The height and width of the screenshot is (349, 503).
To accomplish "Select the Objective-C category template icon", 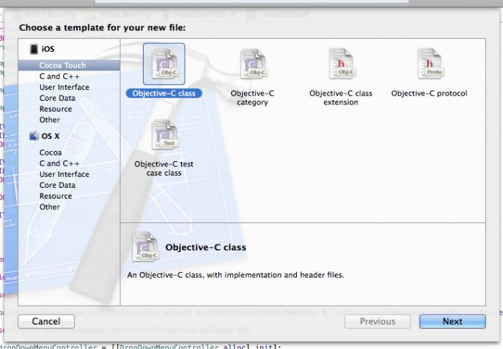I will (254, 63).
